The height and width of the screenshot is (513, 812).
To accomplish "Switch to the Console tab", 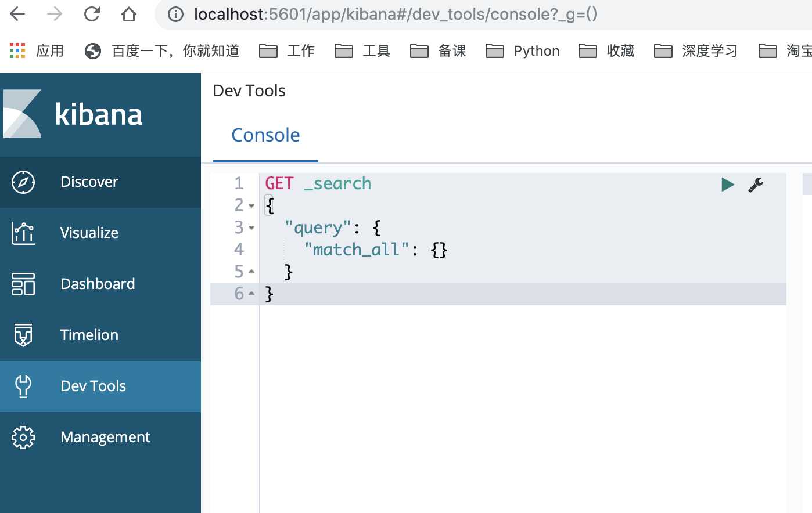I will click(x=265, y=135).
